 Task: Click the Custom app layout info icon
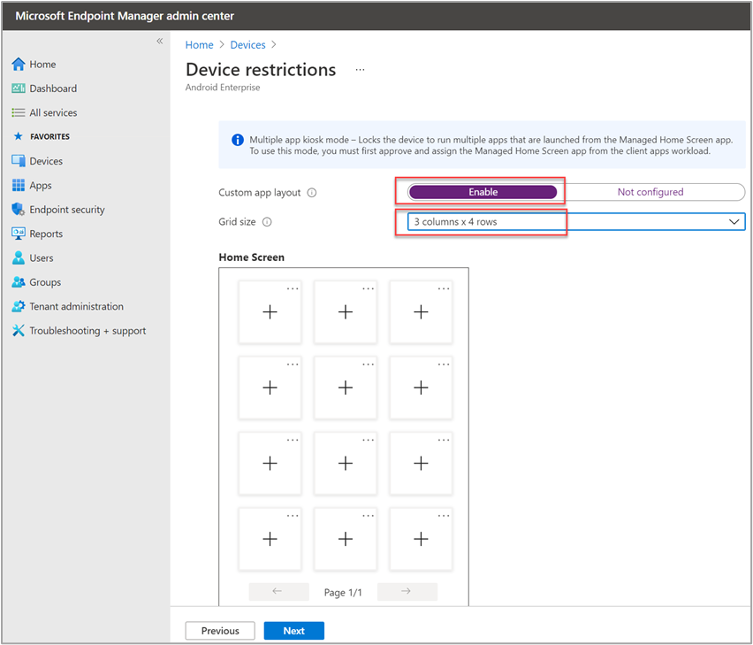(x=312, y=193)
